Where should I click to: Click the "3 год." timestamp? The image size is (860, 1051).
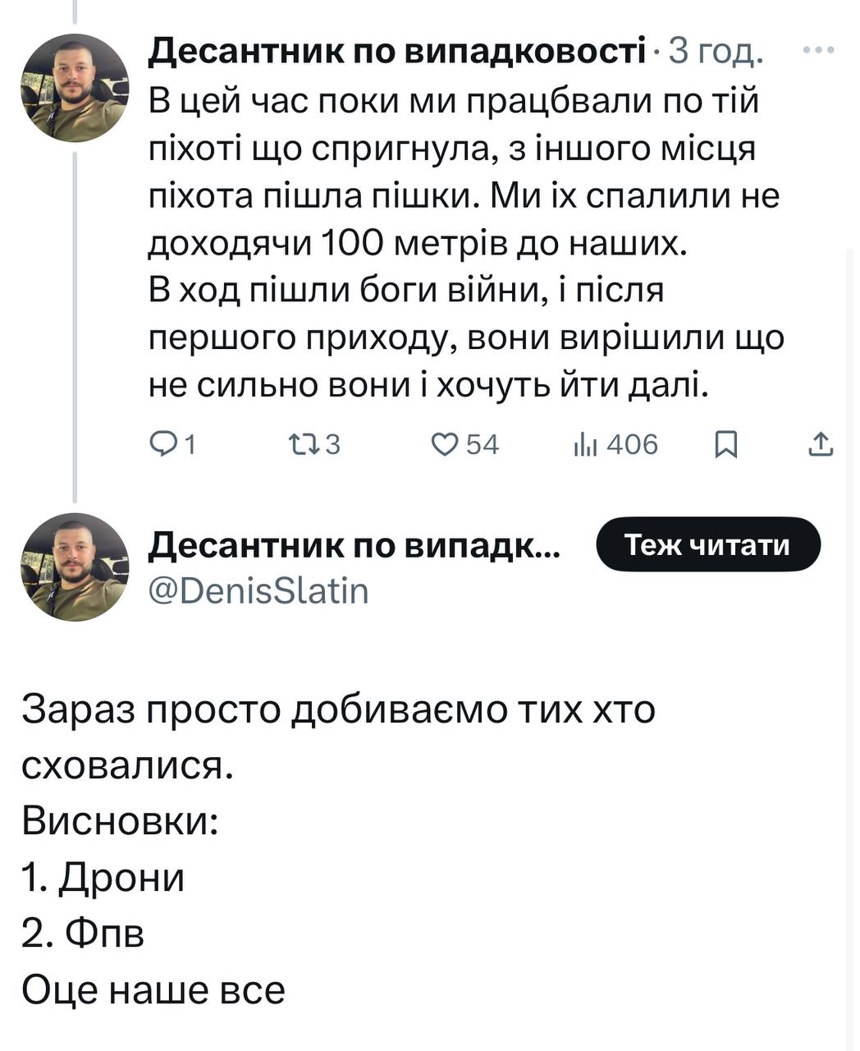click(x=716, y=52)
